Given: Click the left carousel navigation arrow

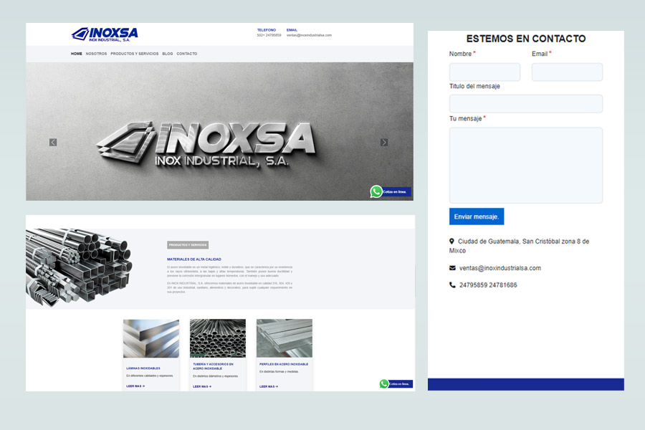Looking at the screenshot, I should (x=52, y=142).
